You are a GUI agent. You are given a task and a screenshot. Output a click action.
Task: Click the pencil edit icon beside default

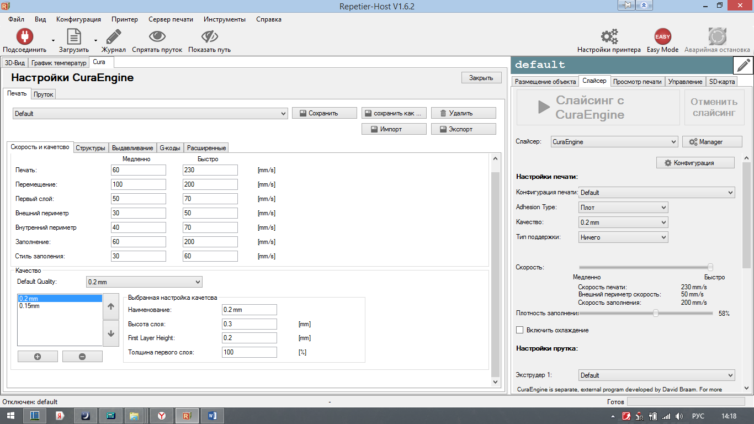tap(743, 65)
